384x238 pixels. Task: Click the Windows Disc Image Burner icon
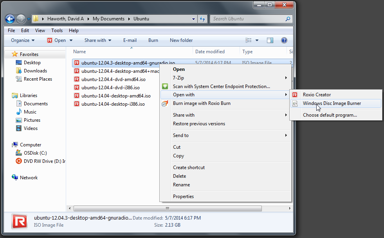coord(295,103)
